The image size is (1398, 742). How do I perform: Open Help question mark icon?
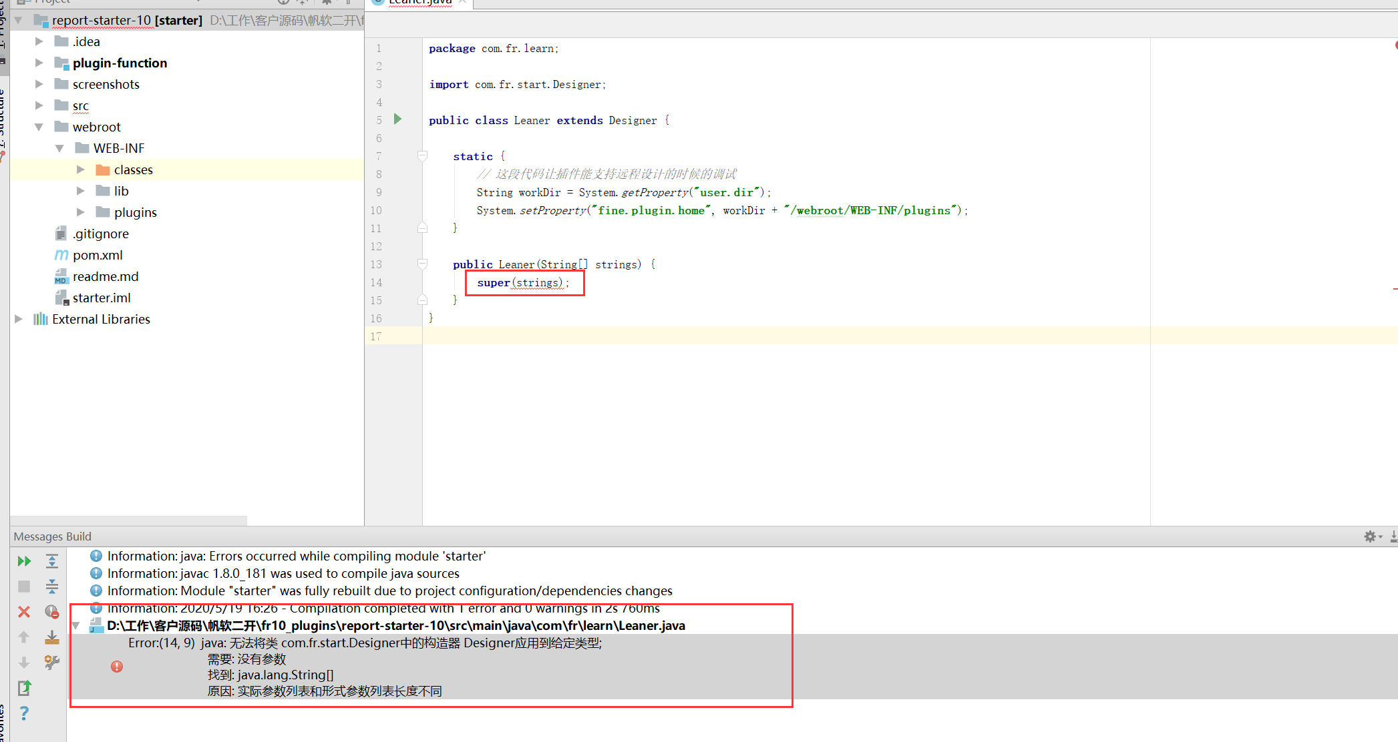[24, 713]
